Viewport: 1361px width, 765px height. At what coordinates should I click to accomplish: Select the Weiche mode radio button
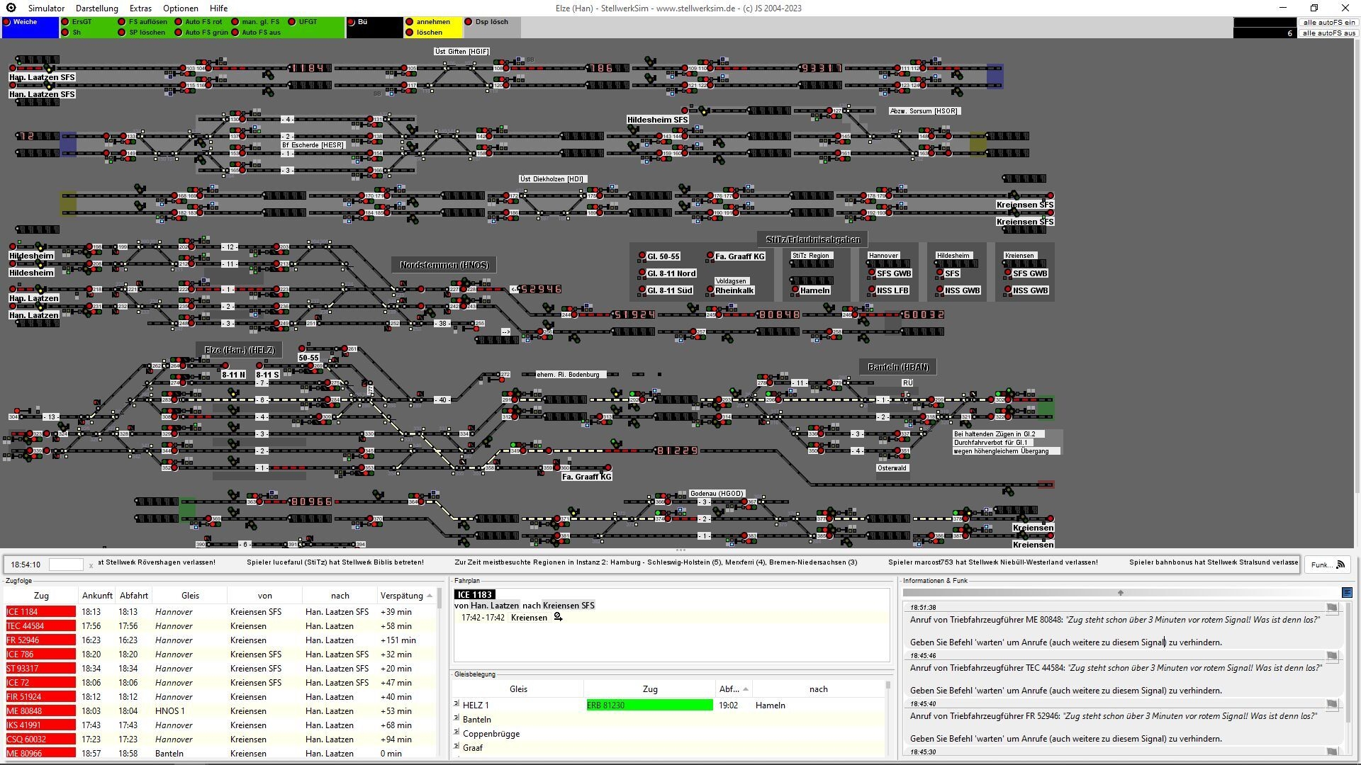[x=7, y=22]
